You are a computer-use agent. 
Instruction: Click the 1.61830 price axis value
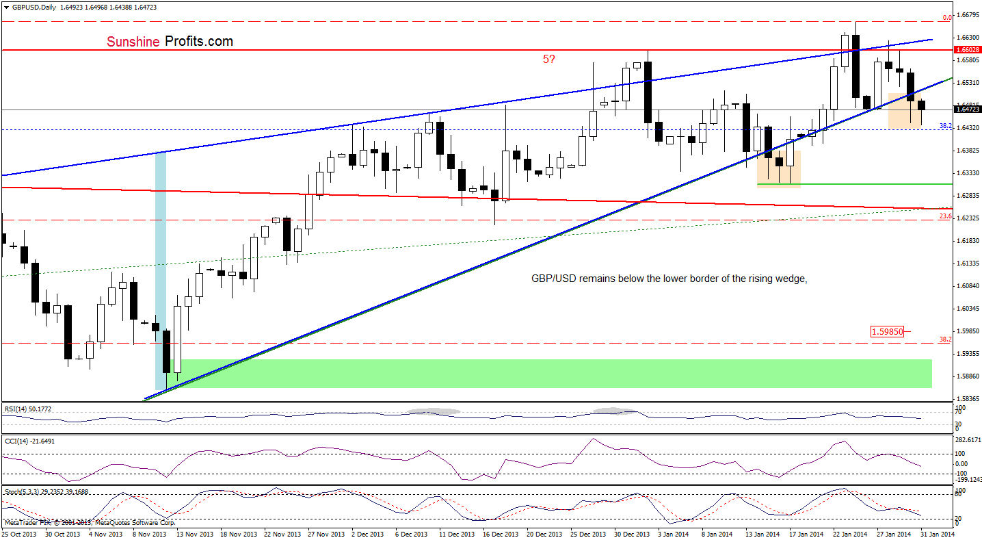pos(968,240)
